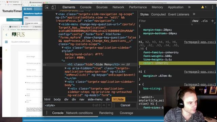Image resolution: width=217 pixels, height=122 pixels.
Task: Click the background-color: #fff style text
Action: click(x=84, y=54)
